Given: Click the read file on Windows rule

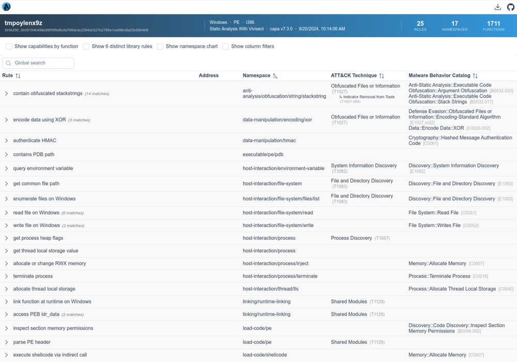Looking at the screenshot, I should 36,213.
